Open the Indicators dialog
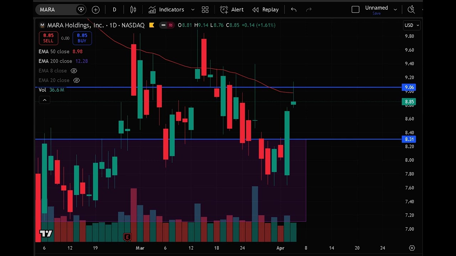Screen dimensions: 456x256 click(166, 10)
